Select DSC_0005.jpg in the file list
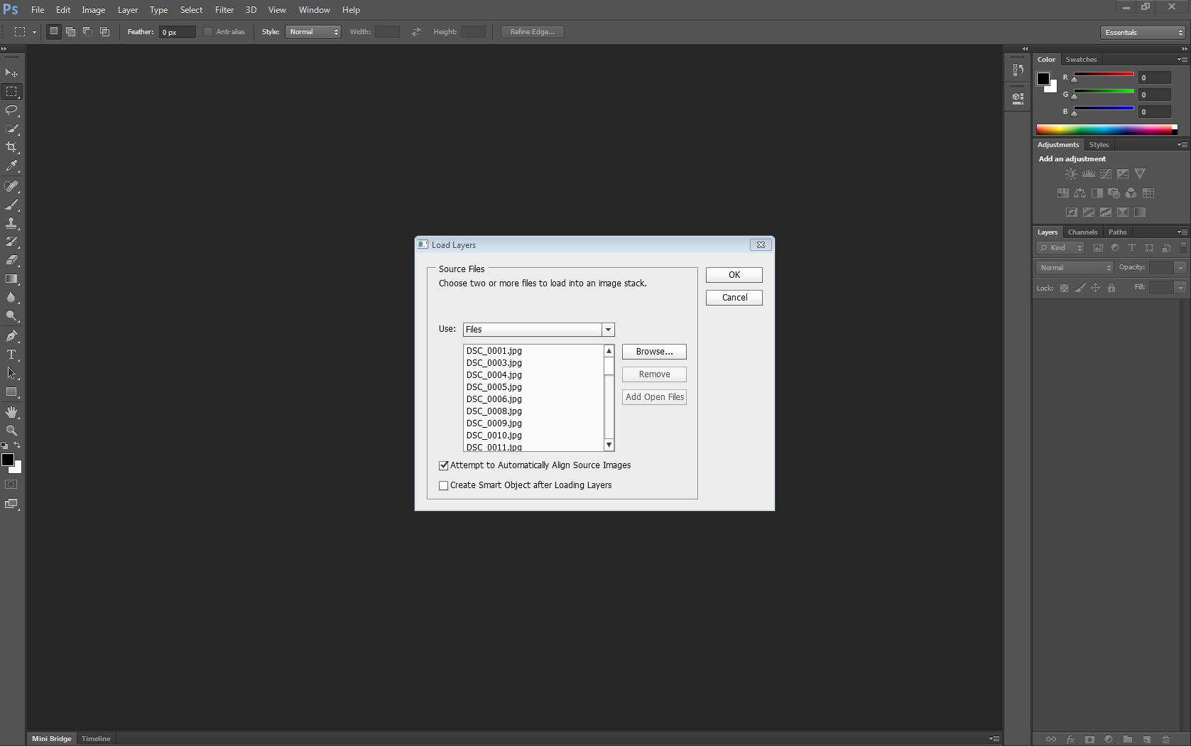 point(494,387)
